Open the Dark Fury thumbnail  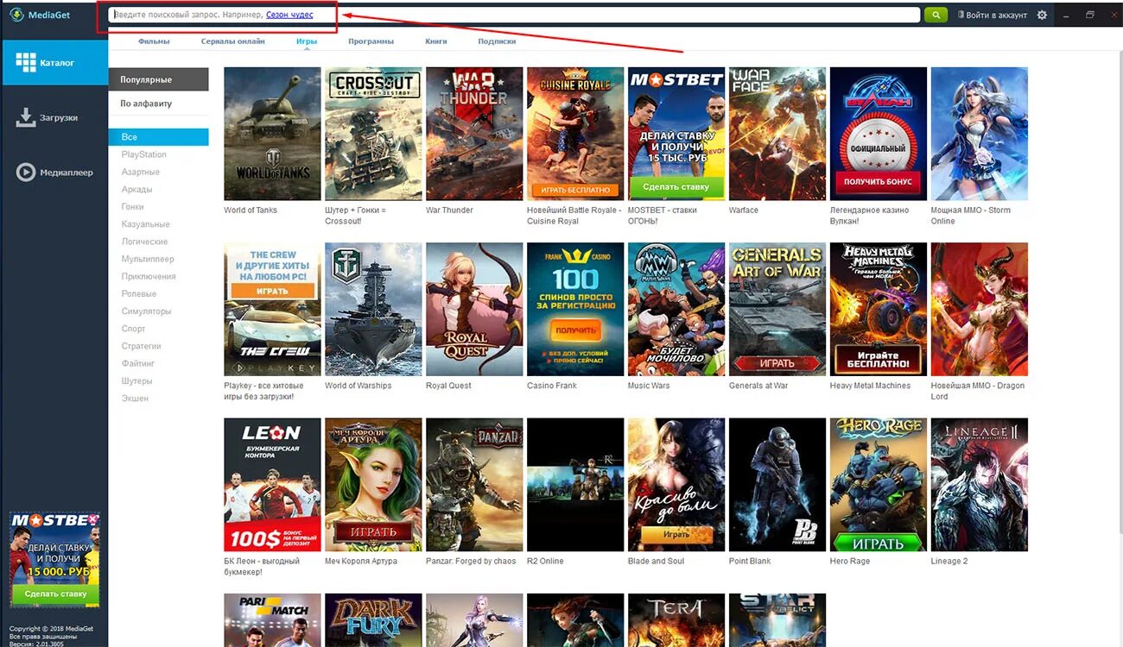pyautogui.click(x=373, y=620)
